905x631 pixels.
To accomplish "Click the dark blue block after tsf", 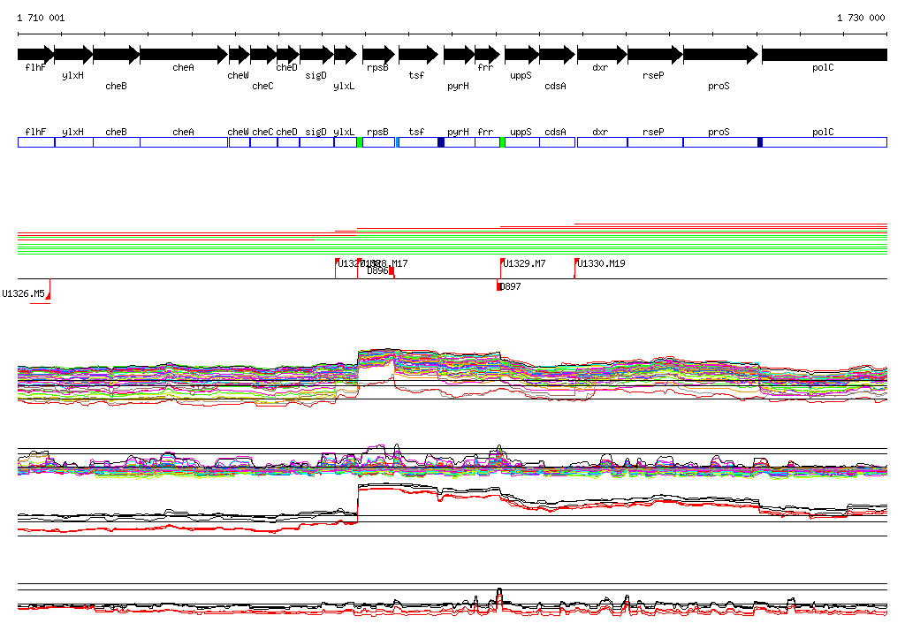I will [x=441, y=142].
